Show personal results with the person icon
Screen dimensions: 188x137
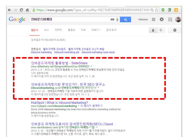pos(153,30)
